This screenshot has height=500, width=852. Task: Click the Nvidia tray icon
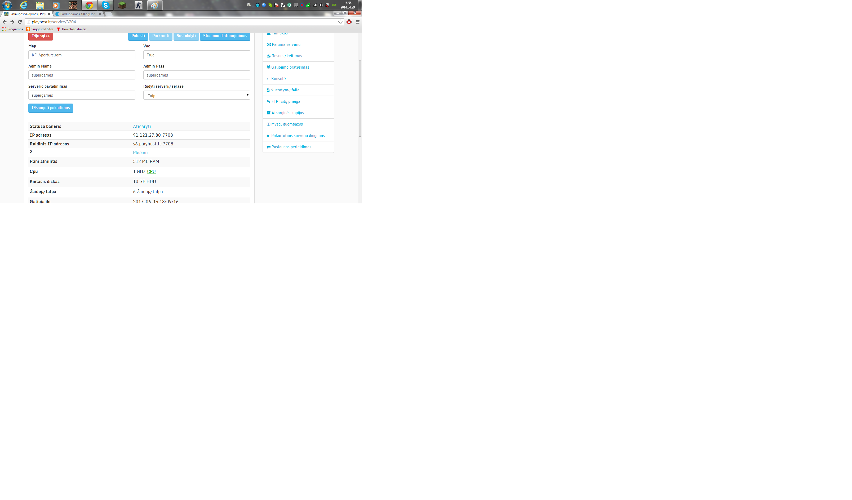point(334,5)
